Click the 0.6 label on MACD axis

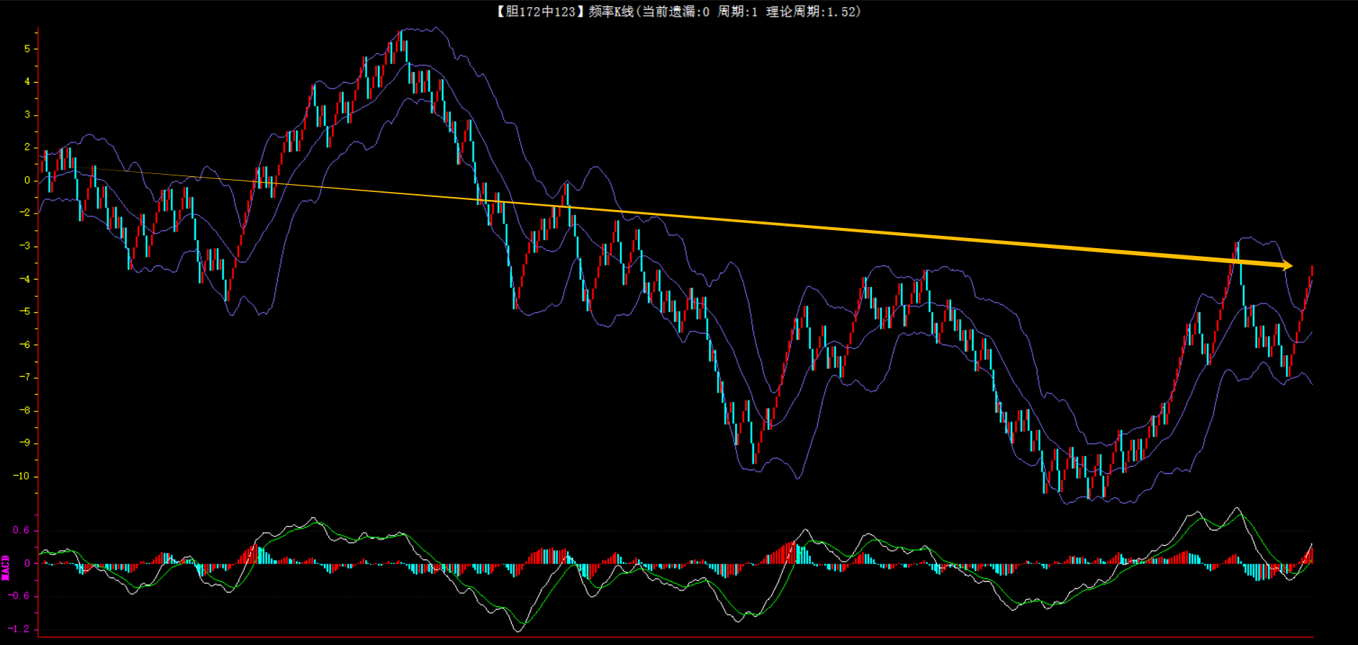(x=21, y=531)
